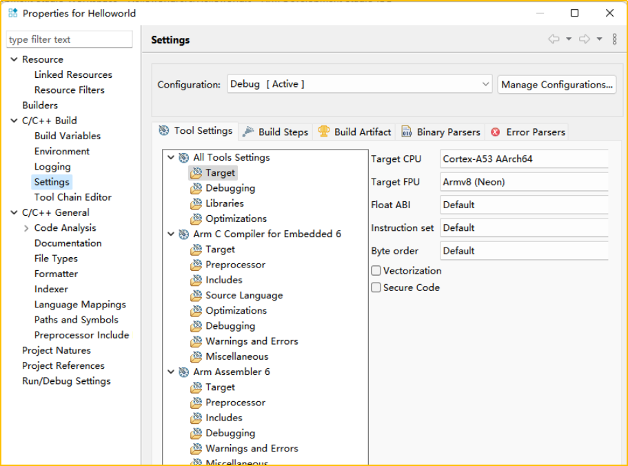Select Tool Chain Editor in sidebar
This screenshot has width=628, height=466.
72,197
